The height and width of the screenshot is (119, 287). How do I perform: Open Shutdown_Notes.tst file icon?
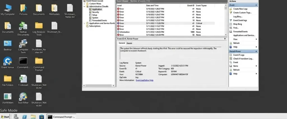(39, 82)
